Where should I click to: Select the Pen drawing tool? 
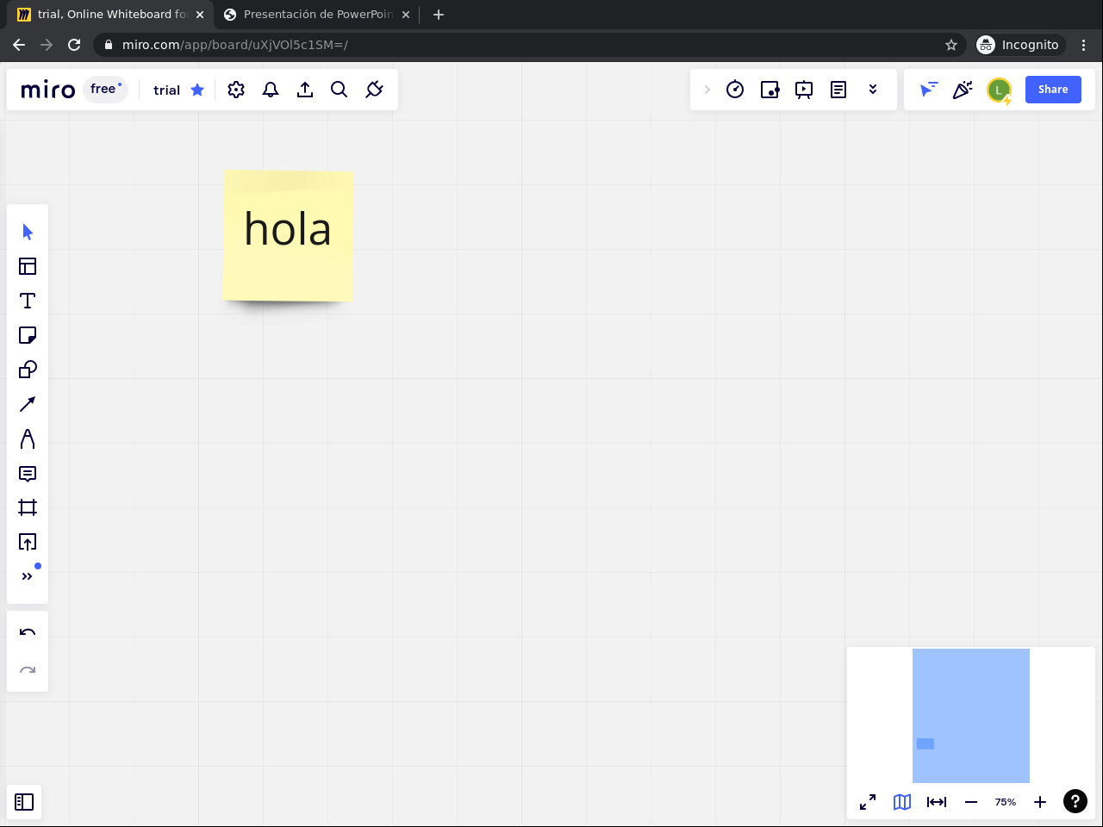coord(28,439)
